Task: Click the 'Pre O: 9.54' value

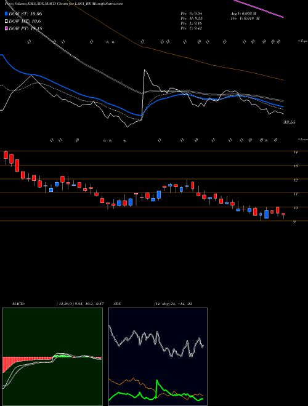Action: [192, 13]
